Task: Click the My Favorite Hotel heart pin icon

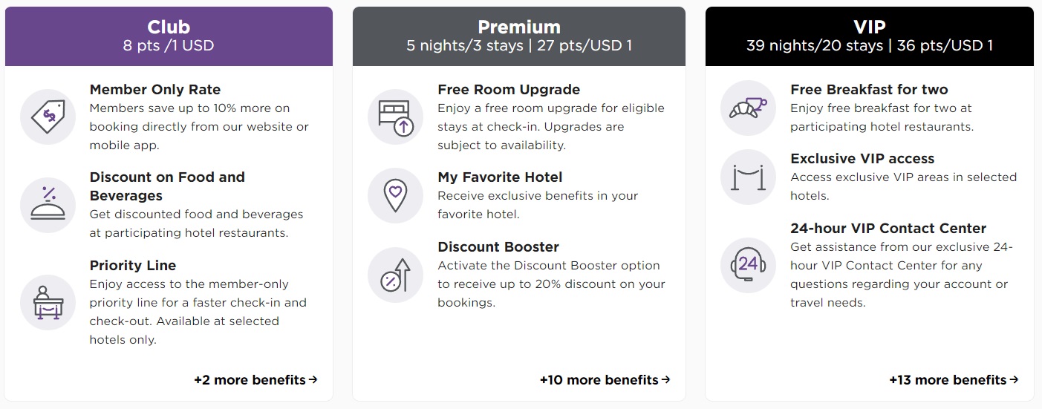Action: click(x=395, y=196)
